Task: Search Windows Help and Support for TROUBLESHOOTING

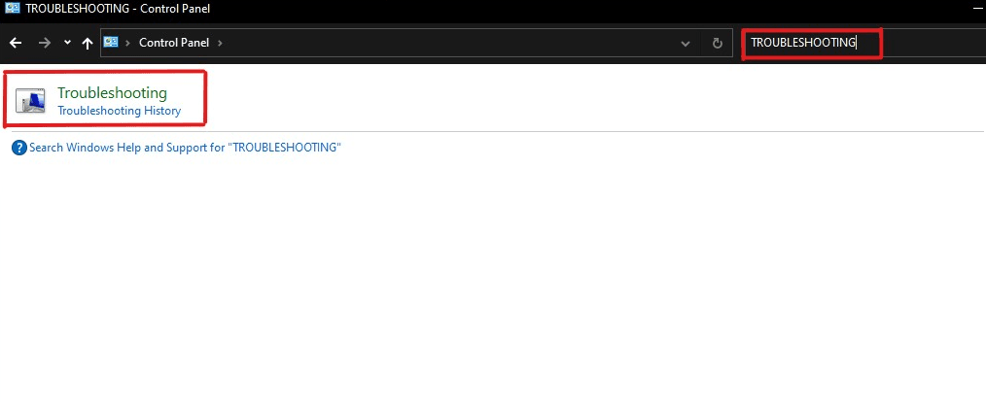Action: [185, 148]
